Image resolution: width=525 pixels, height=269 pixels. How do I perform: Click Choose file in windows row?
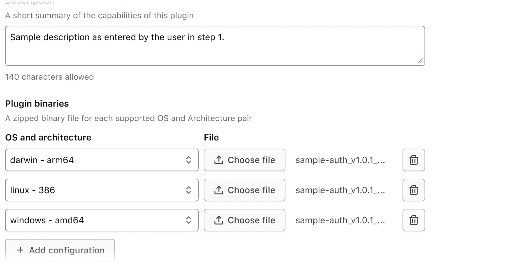[244, 220]
